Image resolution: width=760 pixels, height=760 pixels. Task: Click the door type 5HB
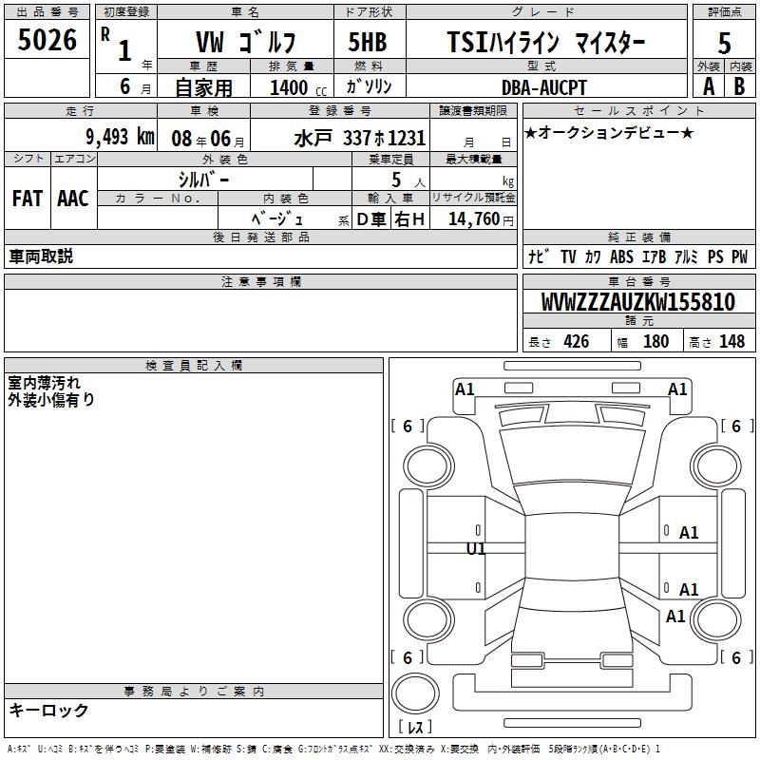tap(368, 42)
